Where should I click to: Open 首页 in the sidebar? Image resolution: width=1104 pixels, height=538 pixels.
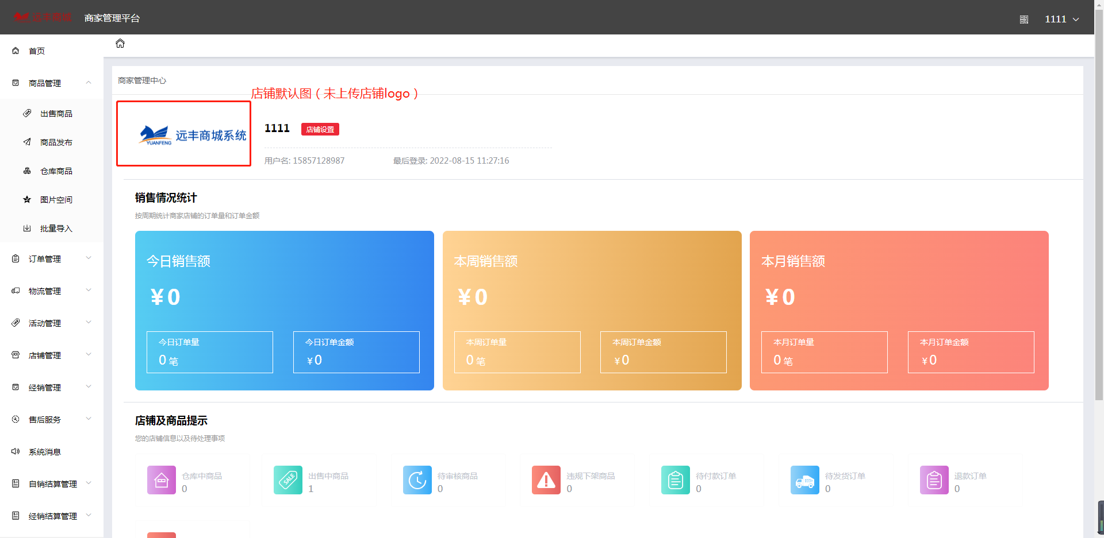click(x=52, y=51)
